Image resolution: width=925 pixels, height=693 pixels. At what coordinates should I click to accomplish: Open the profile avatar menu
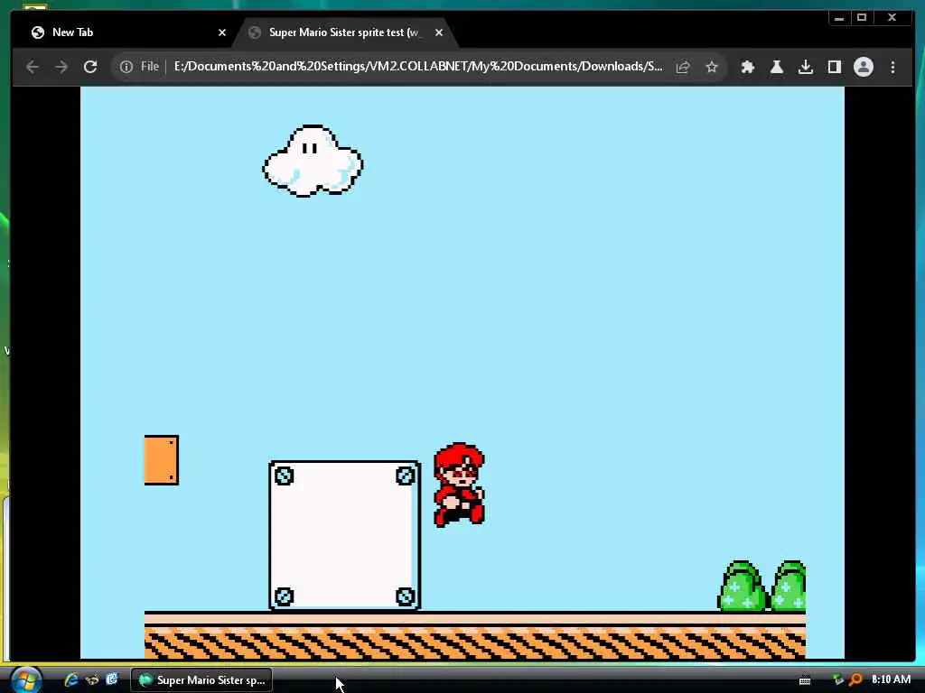tap(863, 67)
